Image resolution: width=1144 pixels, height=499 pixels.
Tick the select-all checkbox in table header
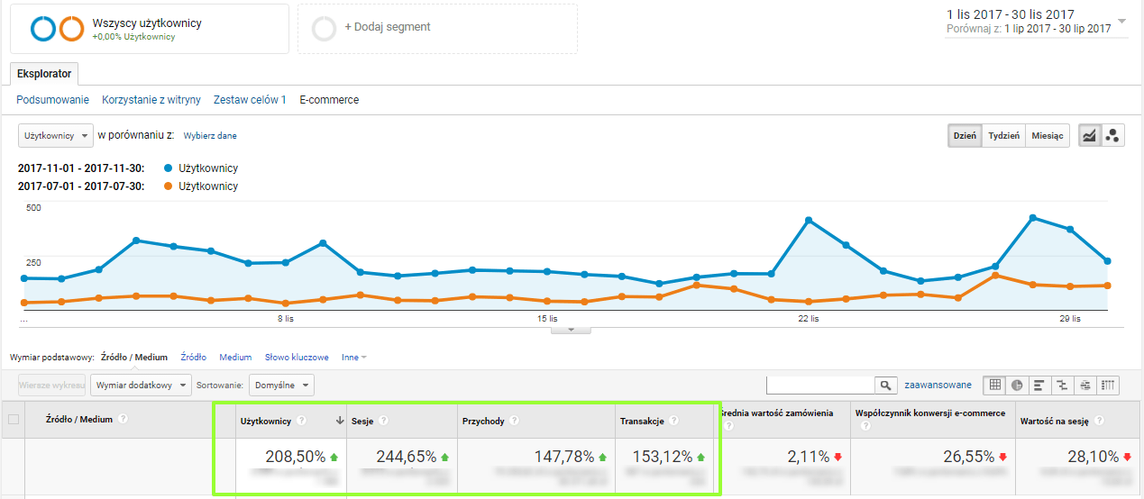(13, 419)
